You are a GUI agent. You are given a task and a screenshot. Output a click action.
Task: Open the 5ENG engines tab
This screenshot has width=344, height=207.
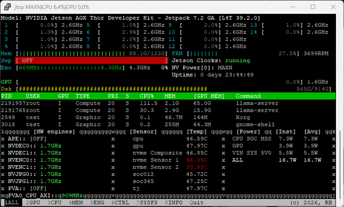coord(97,203)
